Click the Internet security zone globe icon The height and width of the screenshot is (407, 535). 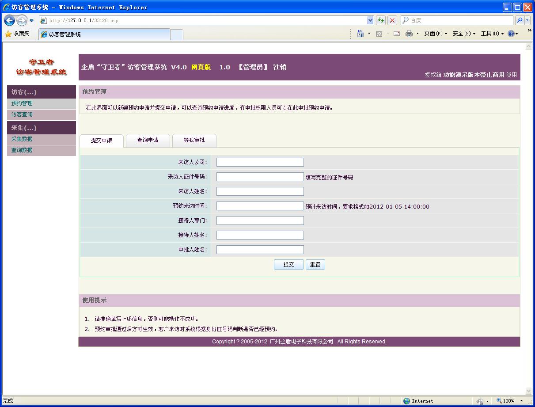tap(406, 401)
